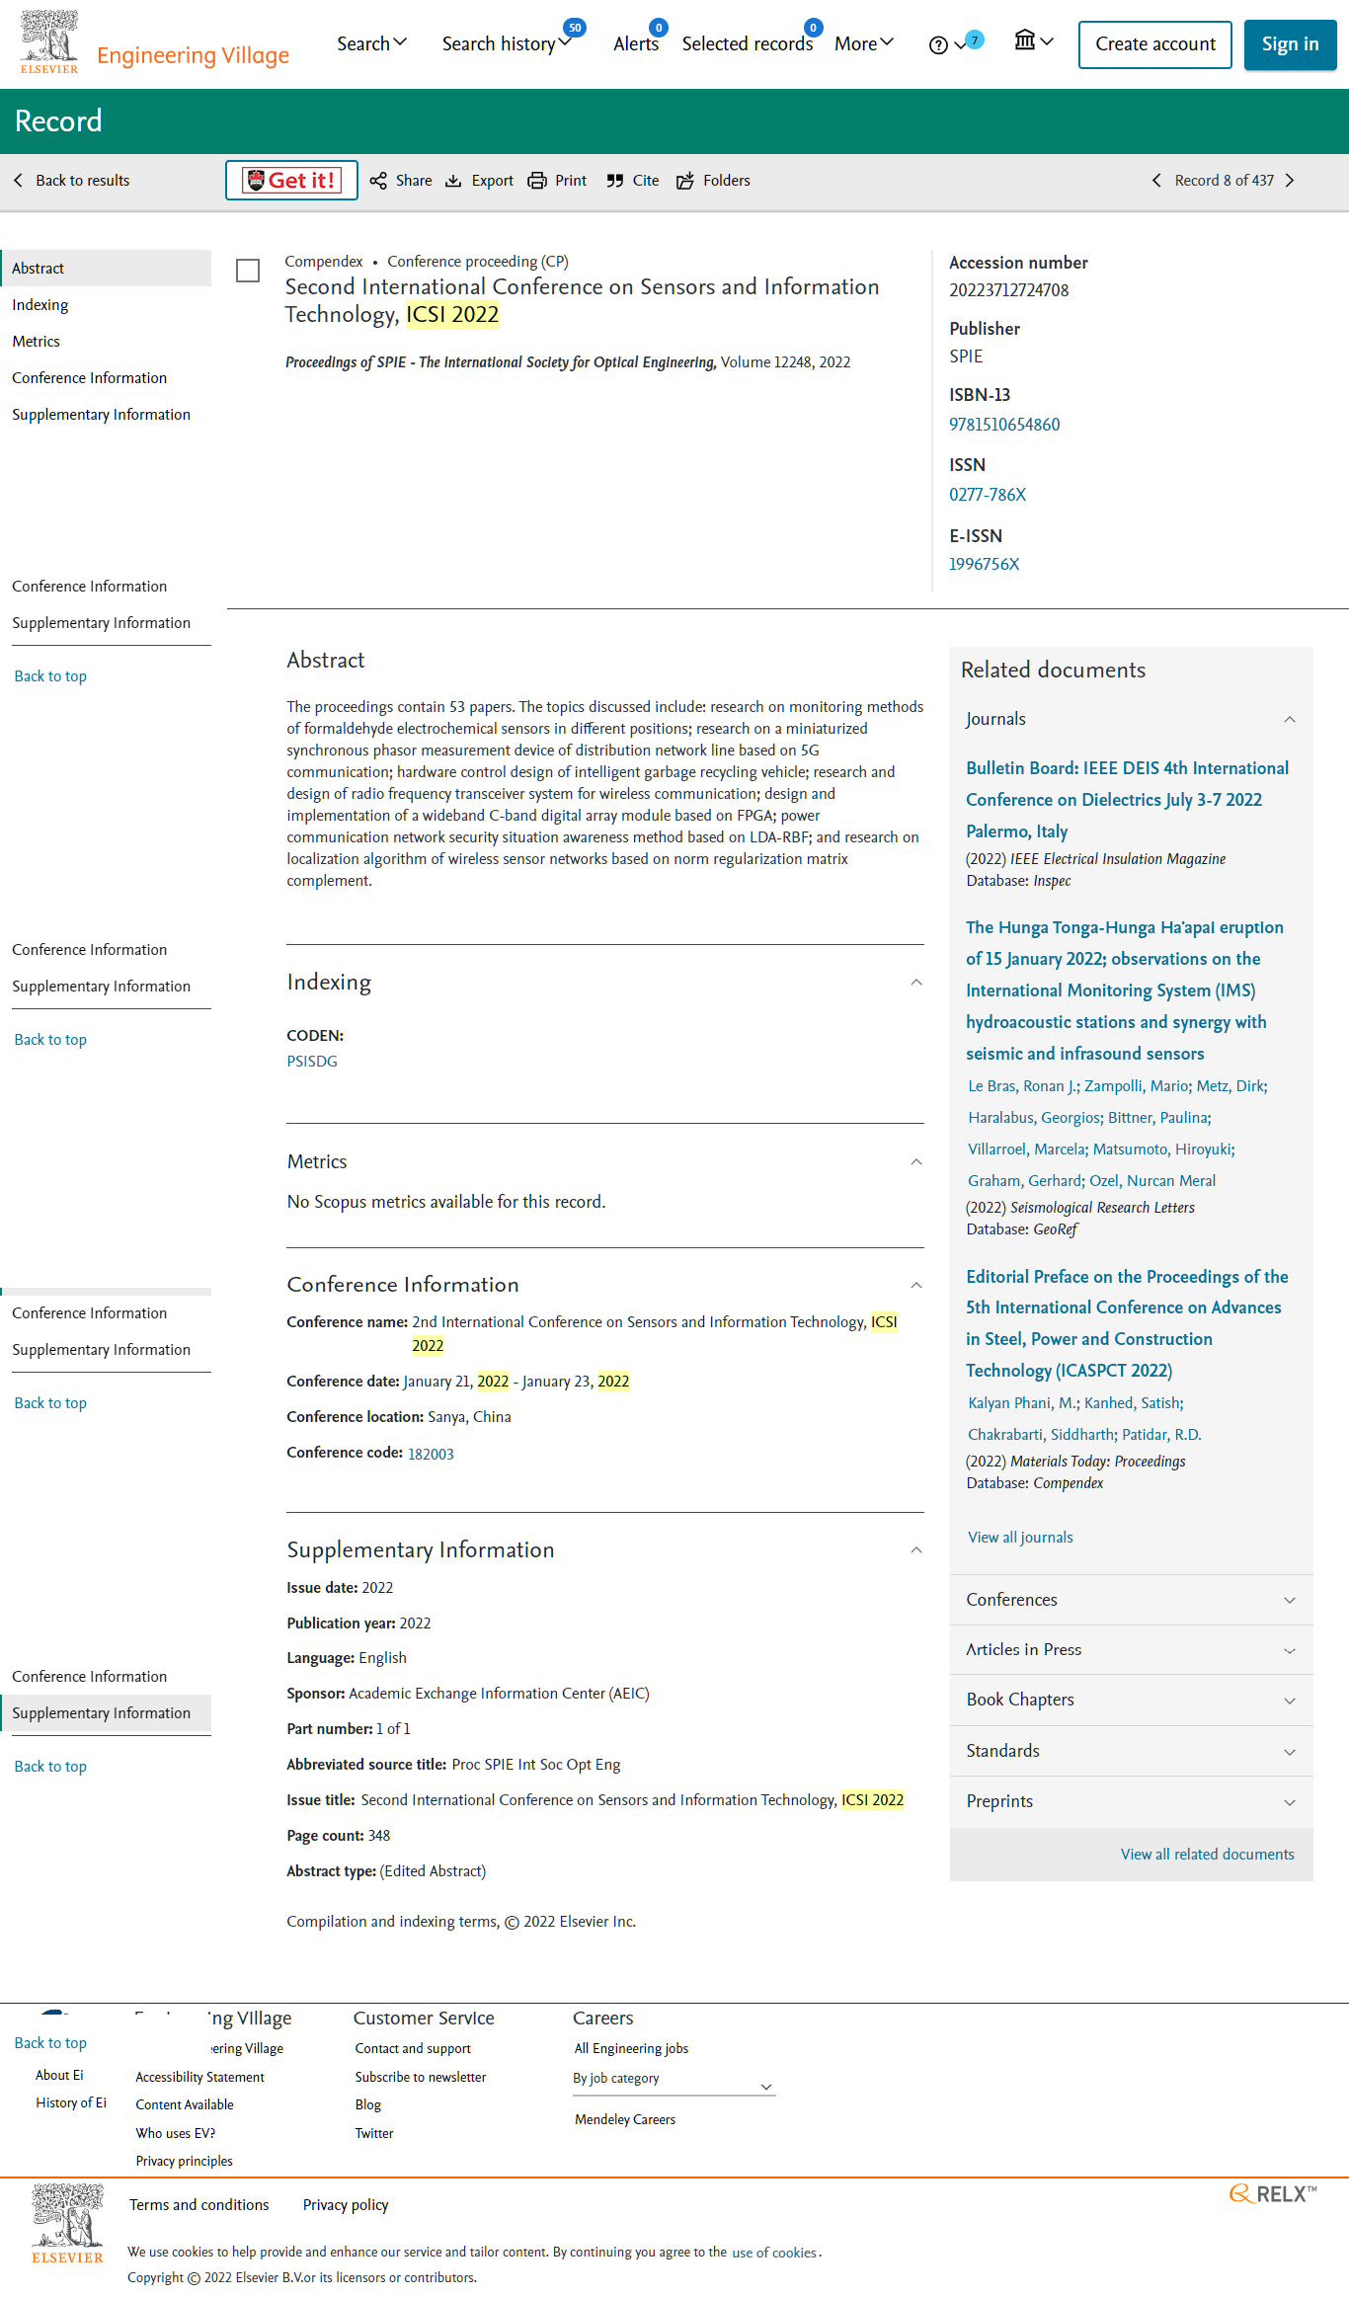
Task: Open the help question mark icon
Action: 938,45
